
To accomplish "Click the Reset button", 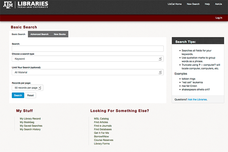I will 30,96.
